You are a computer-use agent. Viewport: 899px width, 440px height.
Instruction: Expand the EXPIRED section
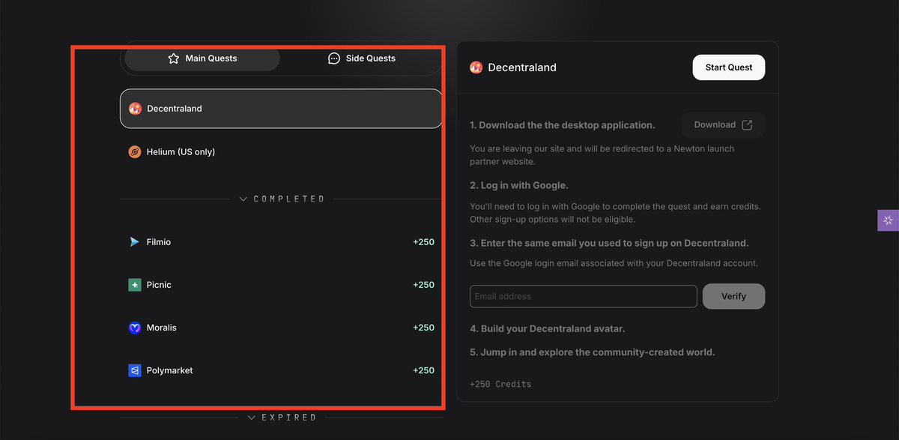(282, 418)
